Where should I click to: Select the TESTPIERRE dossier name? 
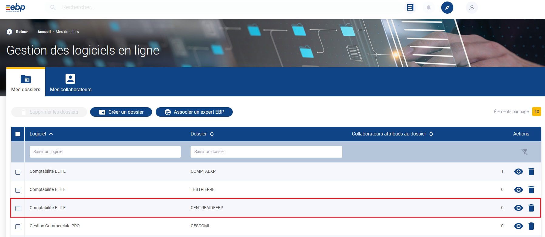pyautogui.click(x=202, y=190)
